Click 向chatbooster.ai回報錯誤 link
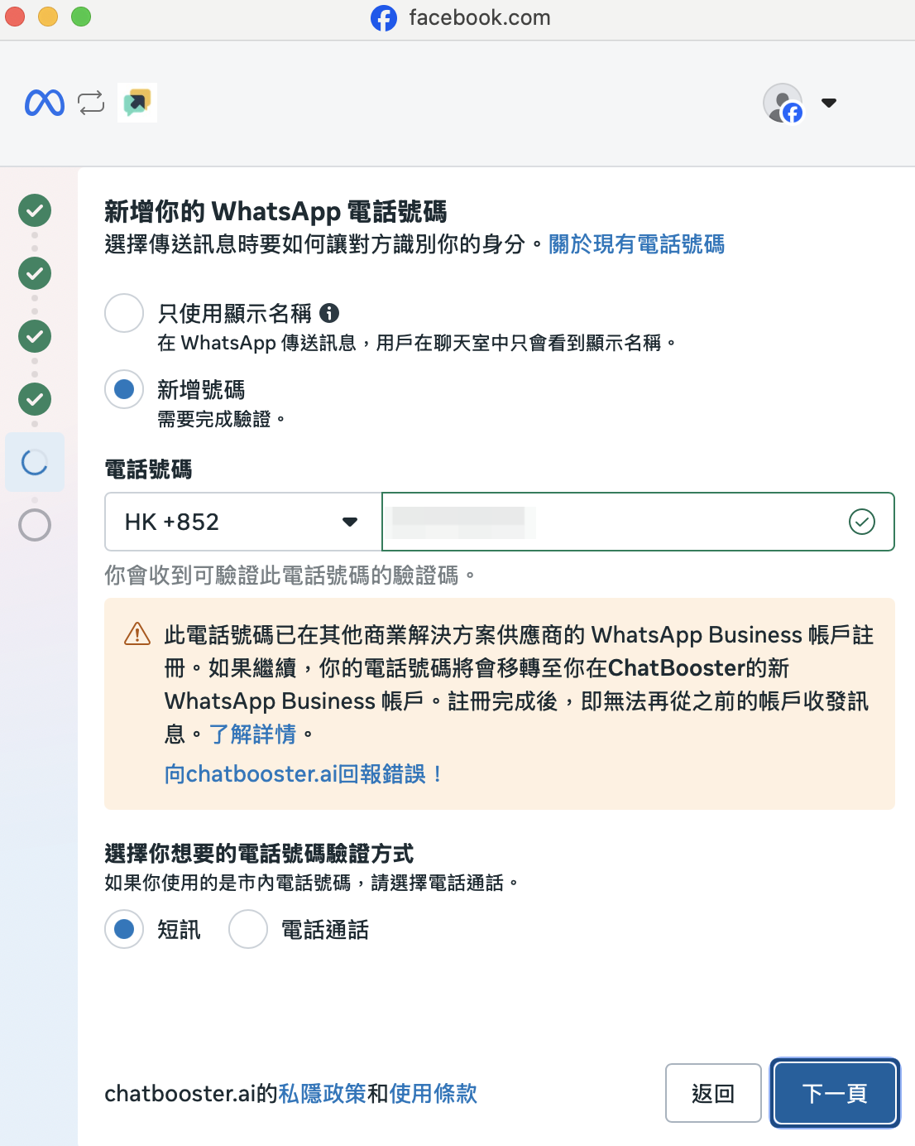915x1146 pixels. (x=303, y=773)
